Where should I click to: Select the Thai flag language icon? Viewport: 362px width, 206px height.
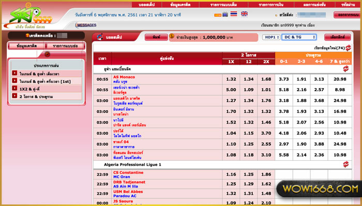pyautogui.click(x=234, y=14)
